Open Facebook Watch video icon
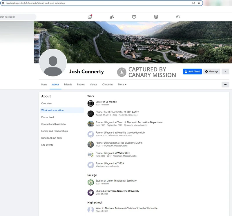 (134, 17)
